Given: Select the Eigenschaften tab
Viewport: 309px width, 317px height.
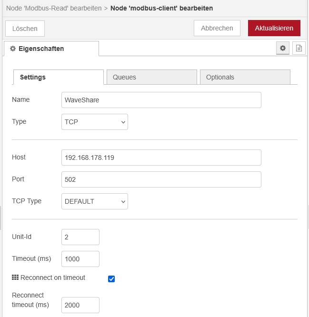Looking at the screenshot, I should point(51,49).
